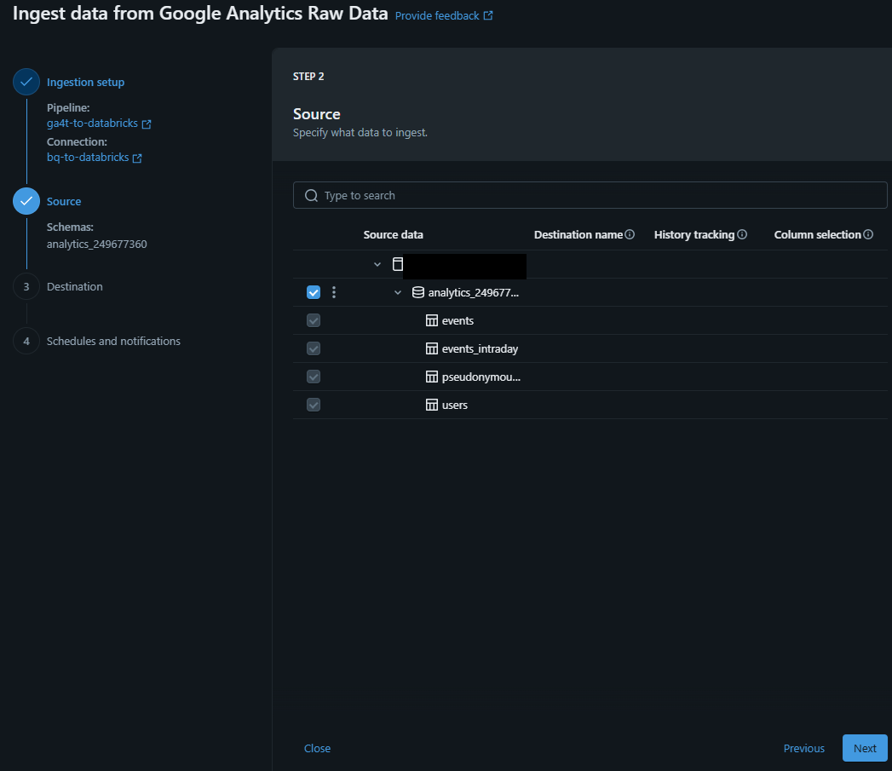This screenshot has height=771, width=892.
Task: Click external link icon beside ga4t-to-databricks
Action: [147, 124]
